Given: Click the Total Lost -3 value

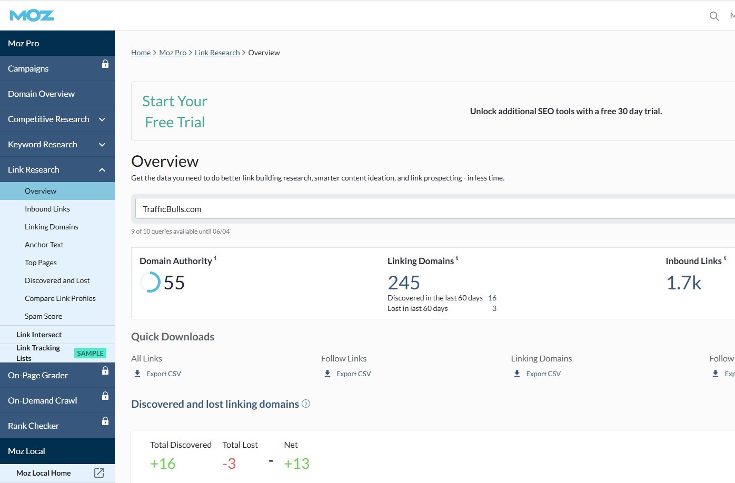Looking at the screenshot, I should pyautogui.click(x=229, y=464).
